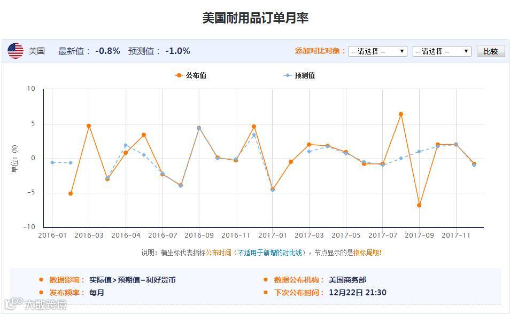510x314 pixels.
Task: Click the forecast value text -1.0%
Action: (177, 51)
